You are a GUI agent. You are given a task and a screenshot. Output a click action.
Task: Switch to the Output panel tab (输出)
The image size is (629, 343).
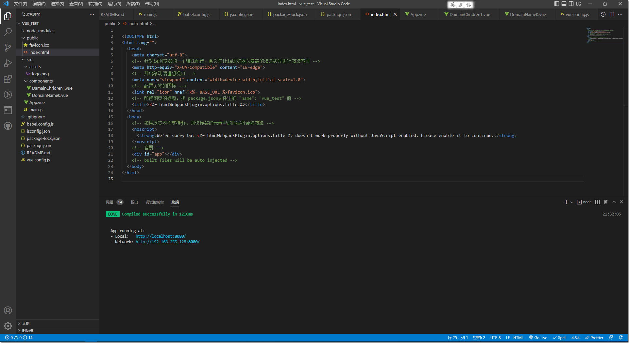pyautogui.click(x=134, y=202)
